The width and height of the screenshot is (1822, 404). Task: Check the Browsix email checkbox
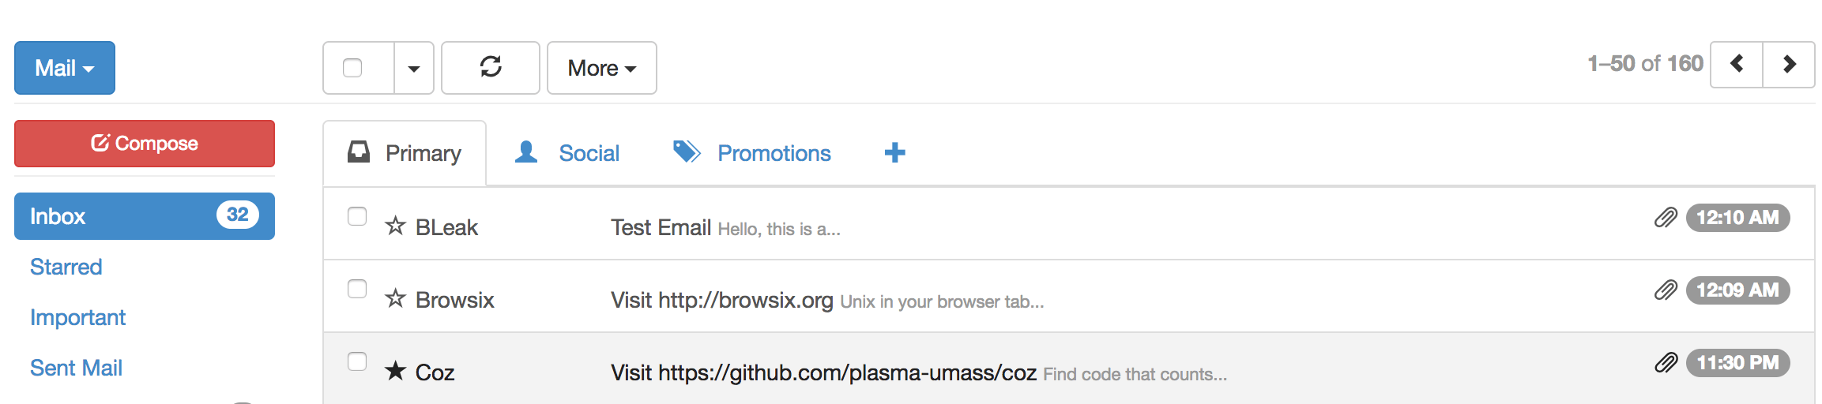tap(357, 289)
